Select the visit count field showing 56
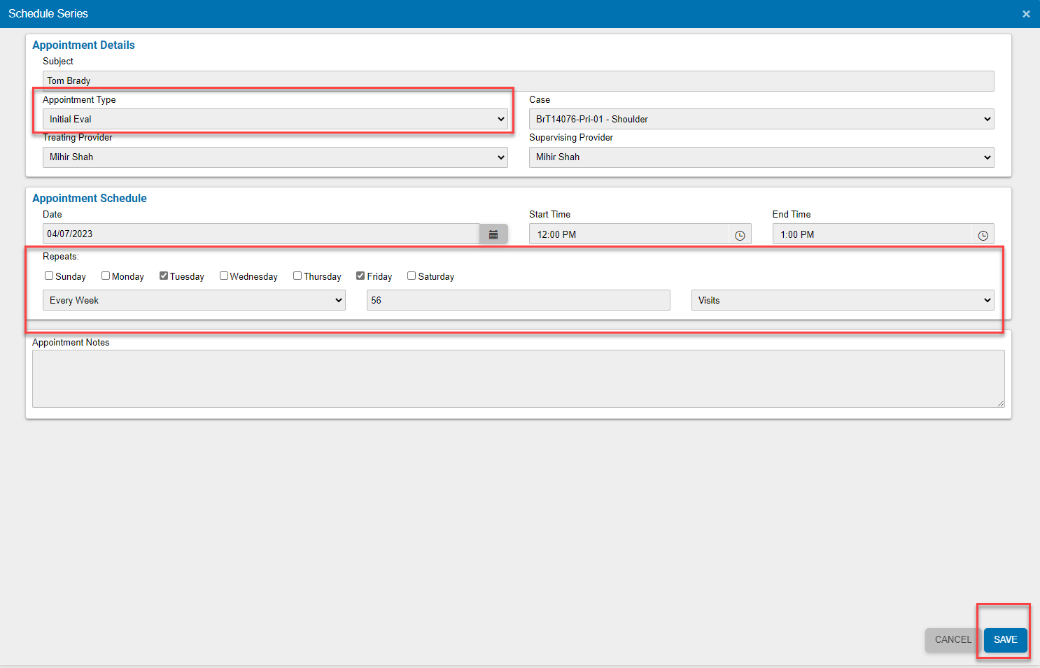1040x668 pixels. click(x=518, y=300)
